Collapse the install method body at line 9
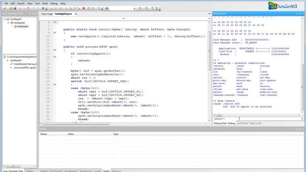Viewport: 306px width, 172px height. click(55, 33)
